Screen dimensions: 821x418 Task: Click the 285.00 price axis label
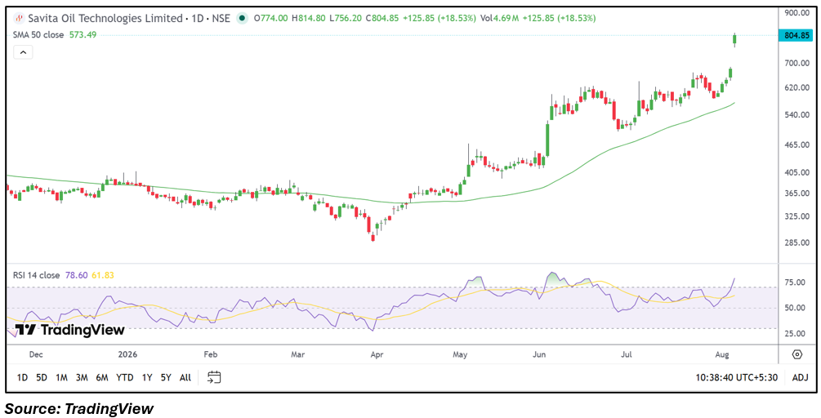(x=797, y=242)
